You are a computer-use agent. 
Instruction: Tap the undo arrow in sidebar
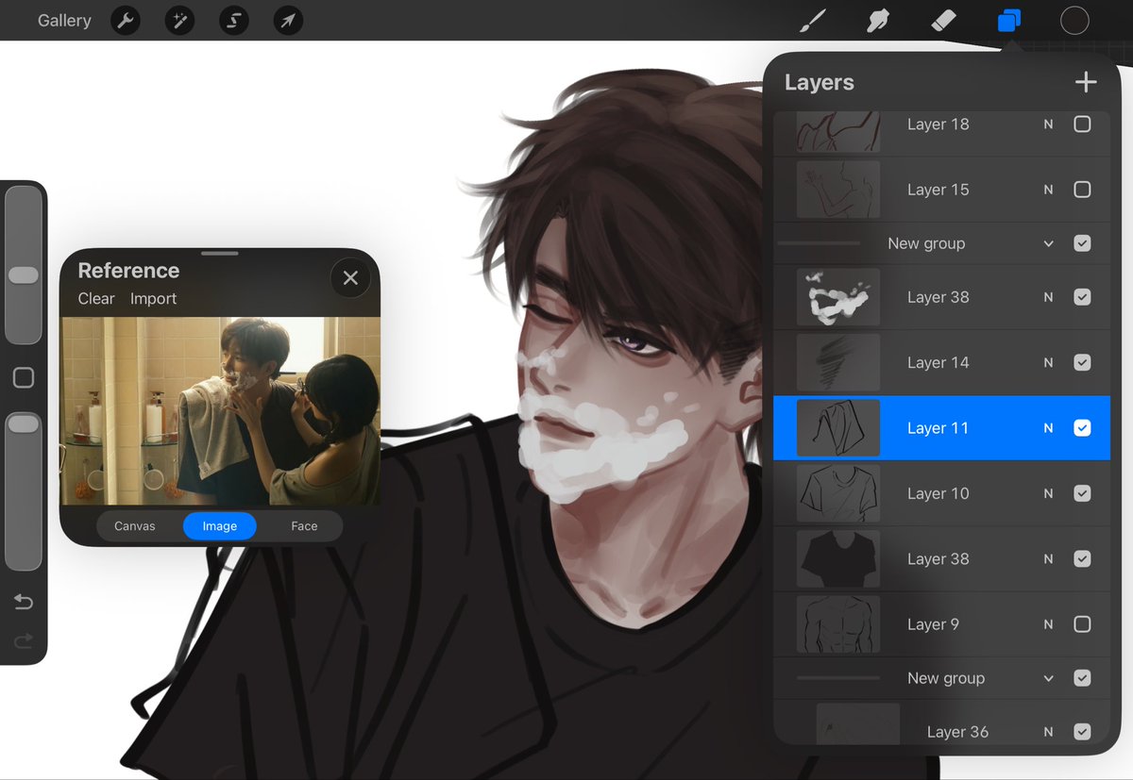(24, 602)
